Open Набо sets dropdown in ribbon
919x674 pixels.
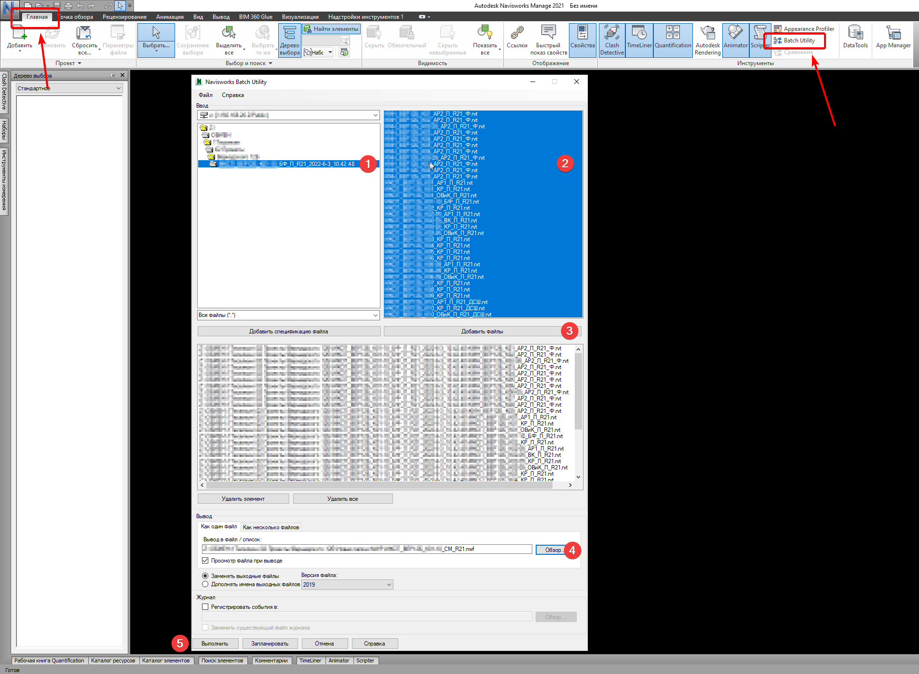pos(318,52)
